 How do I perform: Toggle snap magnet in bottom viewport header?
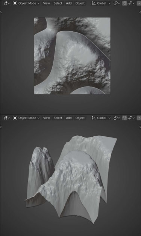coord(124,118)
